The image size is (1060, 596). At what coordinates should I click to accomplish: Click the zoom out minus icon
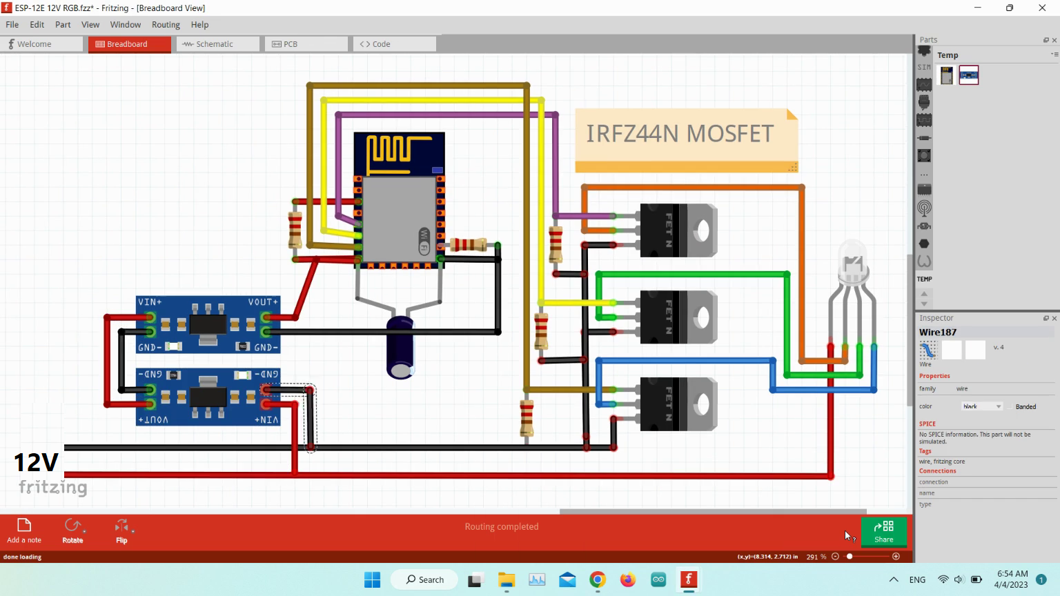[835, 557]
